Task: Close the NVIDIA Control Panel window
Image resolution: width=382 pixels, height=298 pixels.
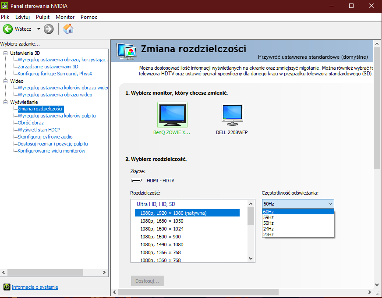Action: 371,6
